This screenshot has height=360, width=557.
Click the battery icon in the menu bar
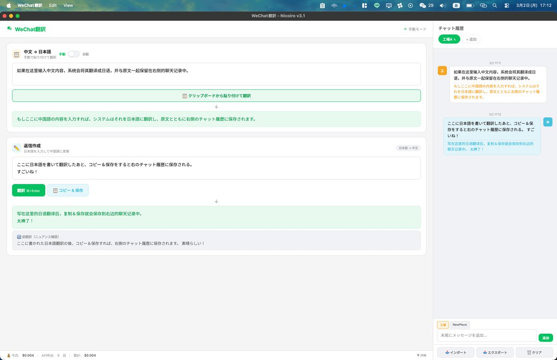click(470, 6)
